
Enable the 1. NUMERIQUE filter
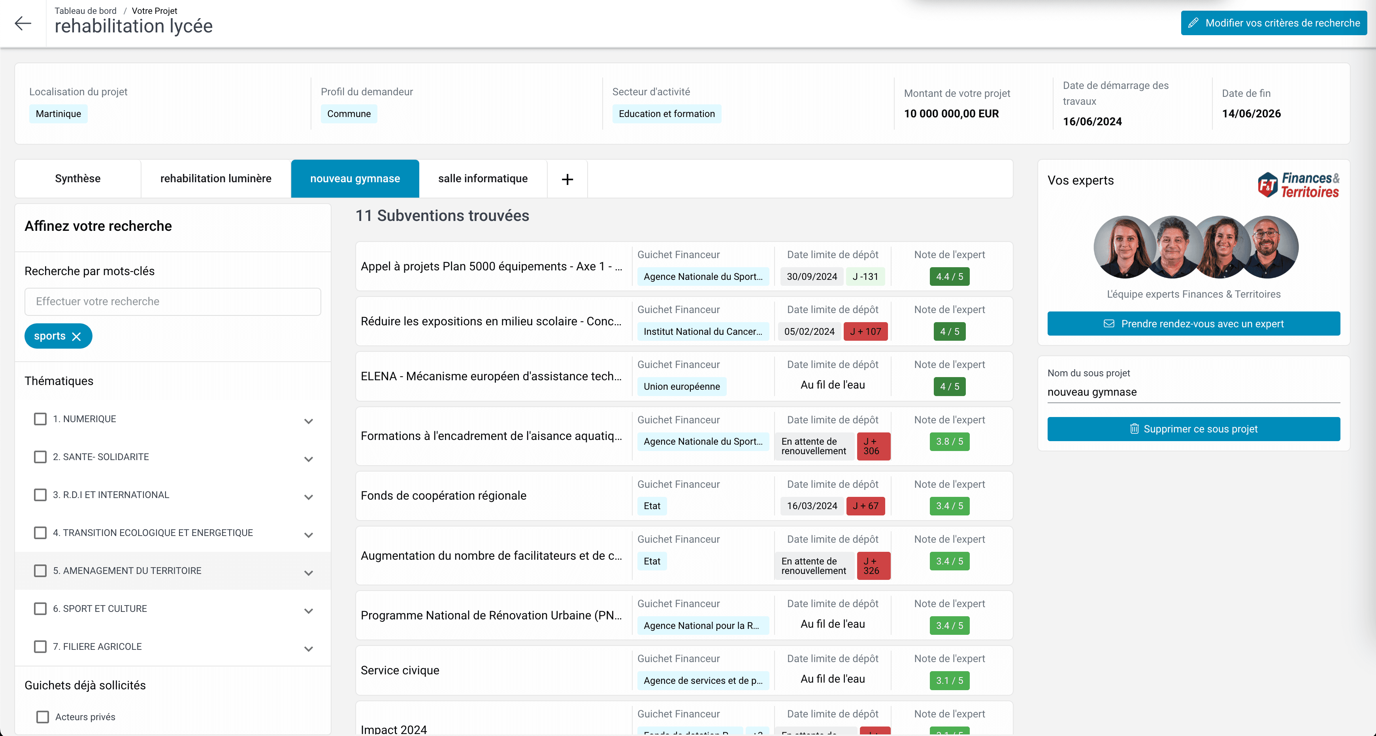coord(40,419)
